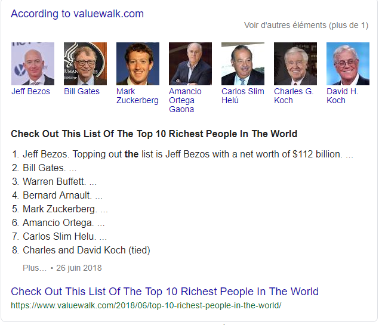Click the Bill Gates name link
The width and height of the screenshot is (382, 325).
point(82,92)
